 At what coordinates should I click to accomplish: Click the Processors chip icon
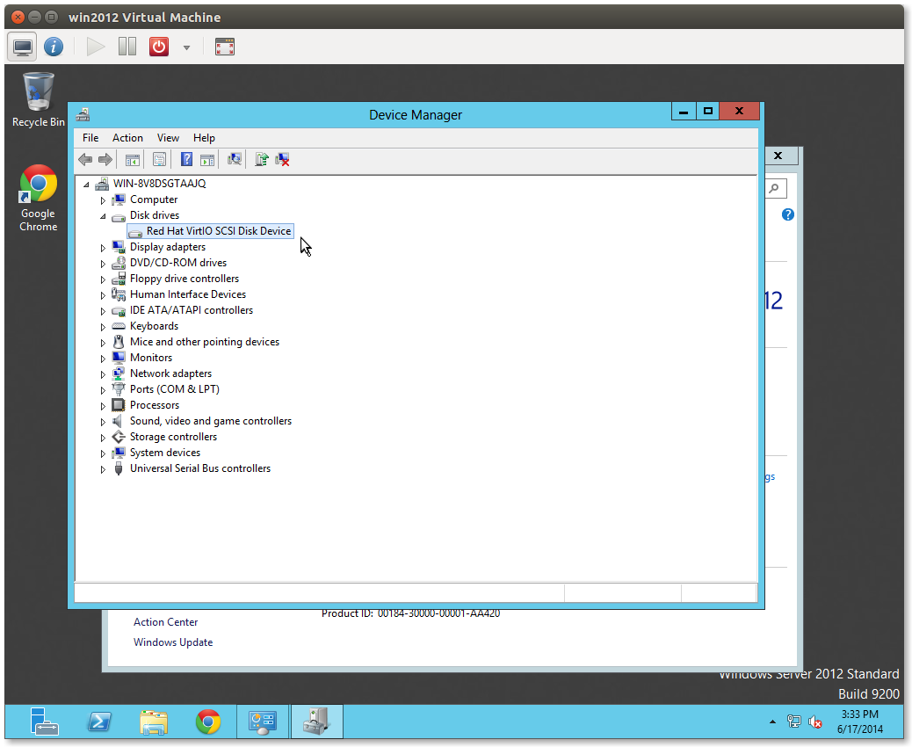click(x=119, y=405)
